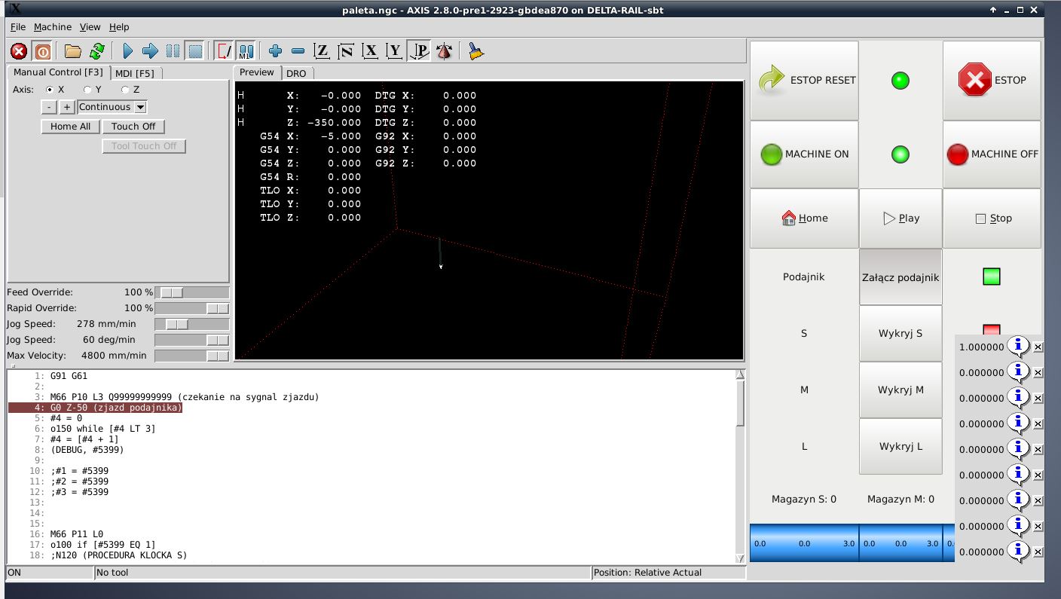Toggle the Załącz podajnik button
The width and height of the screenshot is (1061, 599).
point(900,277)
